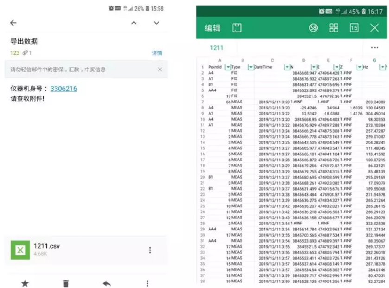Go back from the email view
This screenshot has height=288, width=389.
tap(13, 23)
